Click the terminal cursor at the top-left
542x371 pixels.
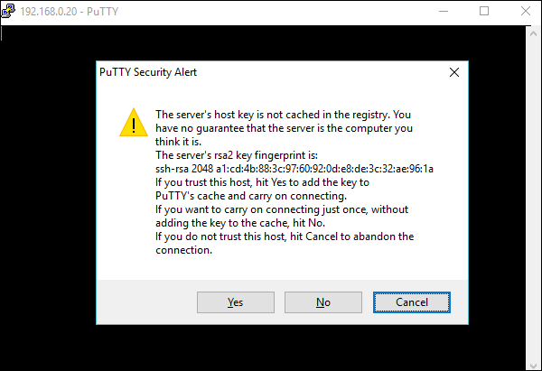(3, 34)
